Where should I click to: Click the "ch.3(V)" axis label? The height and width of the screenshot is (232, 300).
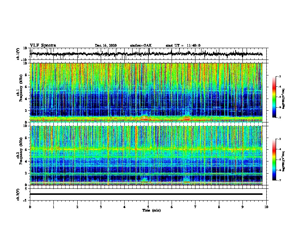click(18, 194)
